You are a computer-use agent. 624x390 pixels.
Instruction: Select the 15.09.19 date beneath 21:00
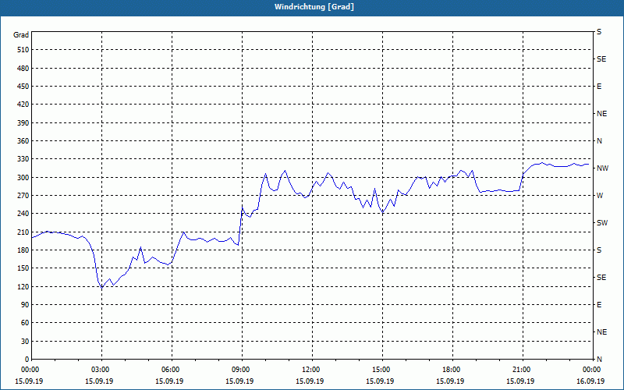(x=520, y=381)
